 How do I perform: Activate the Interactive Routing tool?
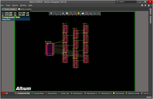coord(71,13)
